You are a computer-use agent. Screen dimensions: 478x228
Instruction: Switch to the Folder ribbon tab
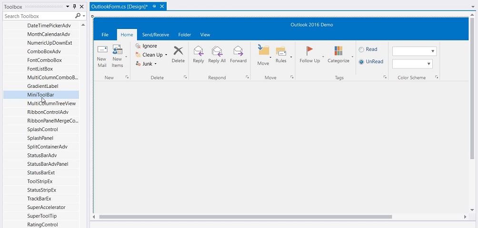[185, 35]
